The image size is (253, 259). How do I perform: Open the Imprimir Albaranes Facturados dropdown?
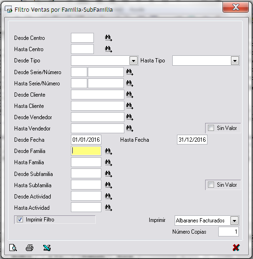234,221
